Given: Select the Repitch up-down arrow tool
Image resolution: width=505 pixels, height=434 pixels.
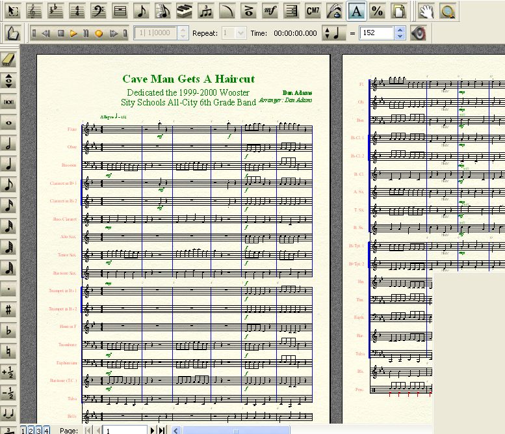Looking at the screenshot, I should 8,81.
